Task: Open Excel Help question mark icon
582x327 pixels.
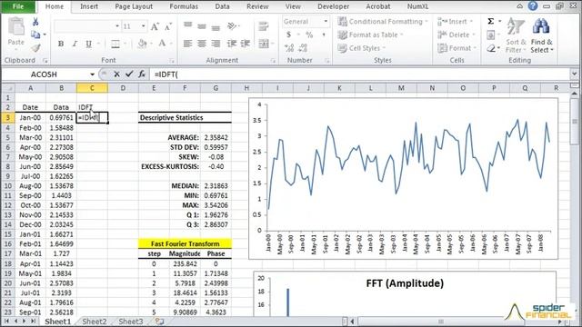Action: click(x=533, y=6)
